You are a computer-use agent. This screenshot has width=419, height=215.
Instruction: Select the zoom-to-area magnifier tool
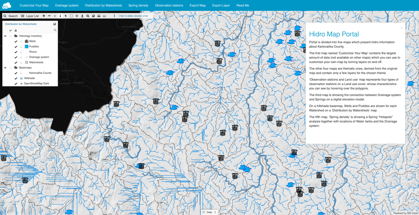point(88,16)
